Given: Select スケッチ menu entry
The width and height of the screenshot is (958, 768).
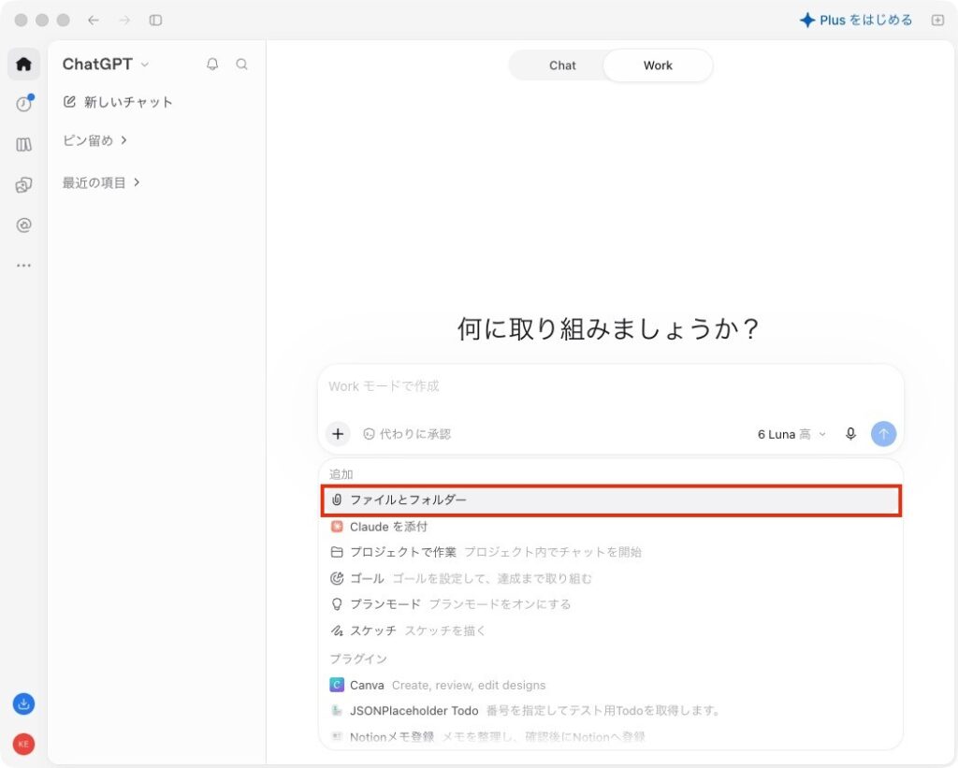Looking at the screenshot, I should (611, 630).
